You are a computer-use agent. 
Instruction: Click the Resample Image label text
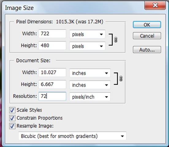pyautogui.click(x=35, y=126)
